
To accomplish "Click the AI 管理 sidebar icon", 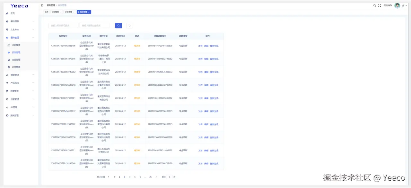I will pyautogui.click(x=7, y=107).
